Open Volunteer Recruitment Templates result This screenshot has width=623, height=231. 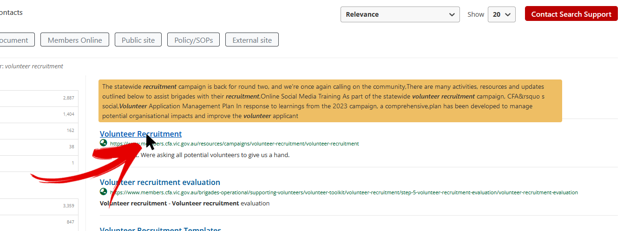[x=160, y=229]
